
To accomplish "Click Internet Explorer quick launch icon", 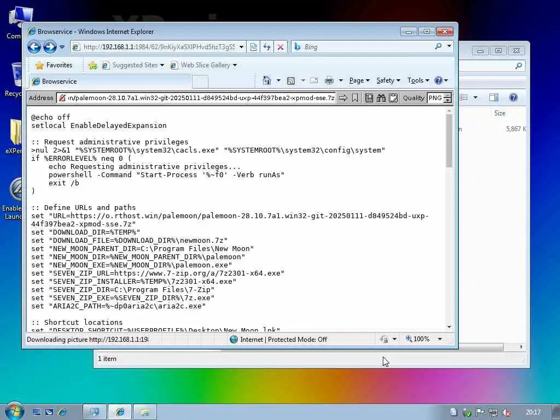I will tap(62, 412).
